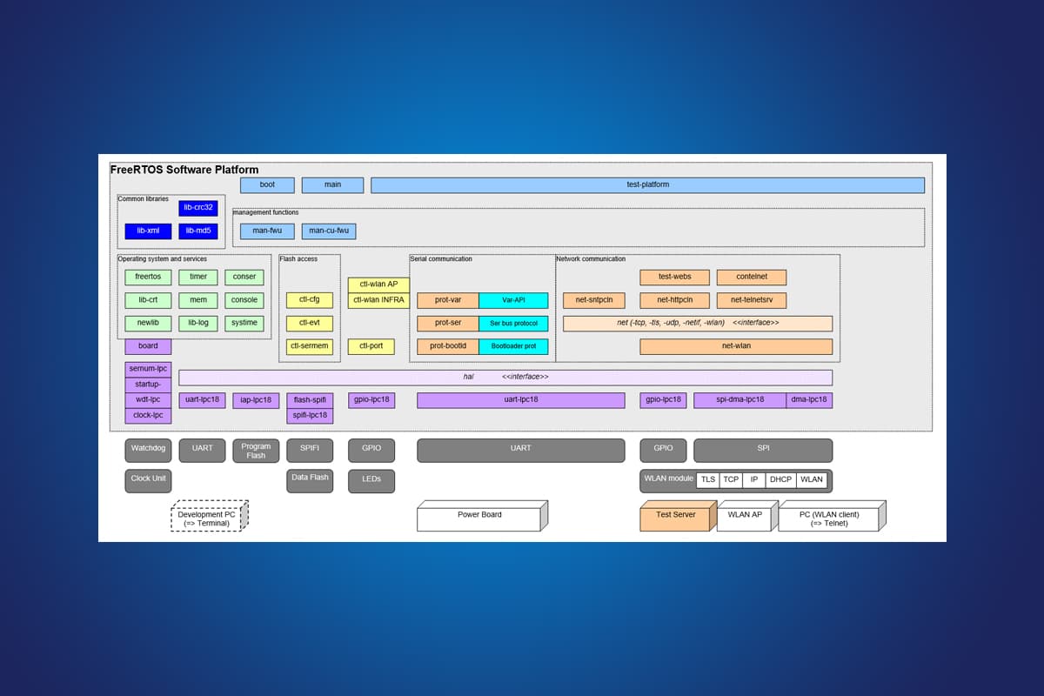Screen dimensions: 1044x696
Task: Click the newlib block
Action: [148, 324]
